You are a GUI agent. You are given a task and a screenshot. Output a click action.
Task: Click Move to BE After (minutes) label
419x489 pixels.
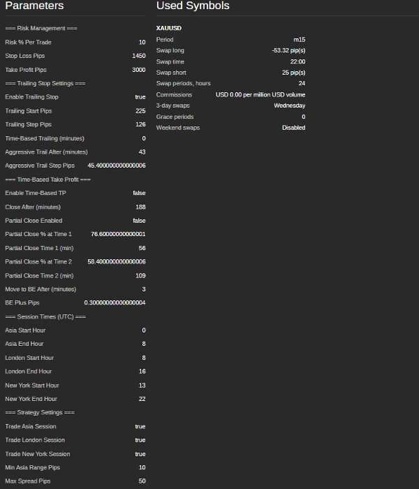tap(41, 289)
